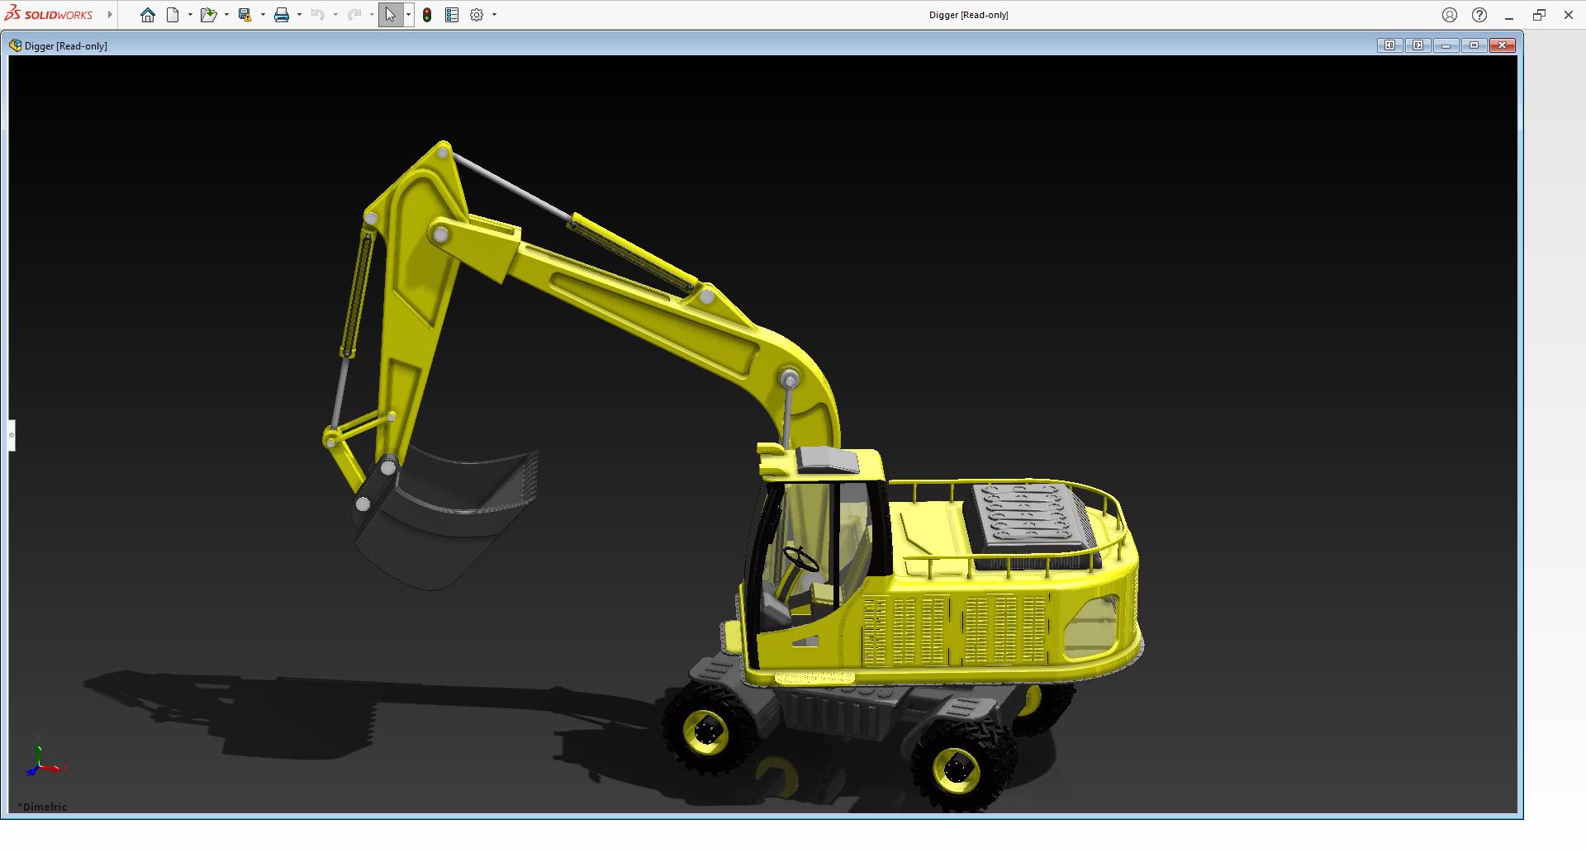Screen dimensions: 1586x852
Task: Create a new document
Action: 173,15
